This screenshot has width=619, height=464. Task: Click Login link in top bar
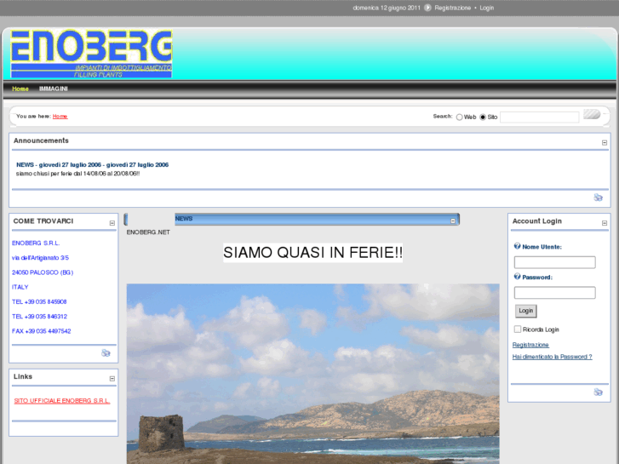tap(487, 8)
